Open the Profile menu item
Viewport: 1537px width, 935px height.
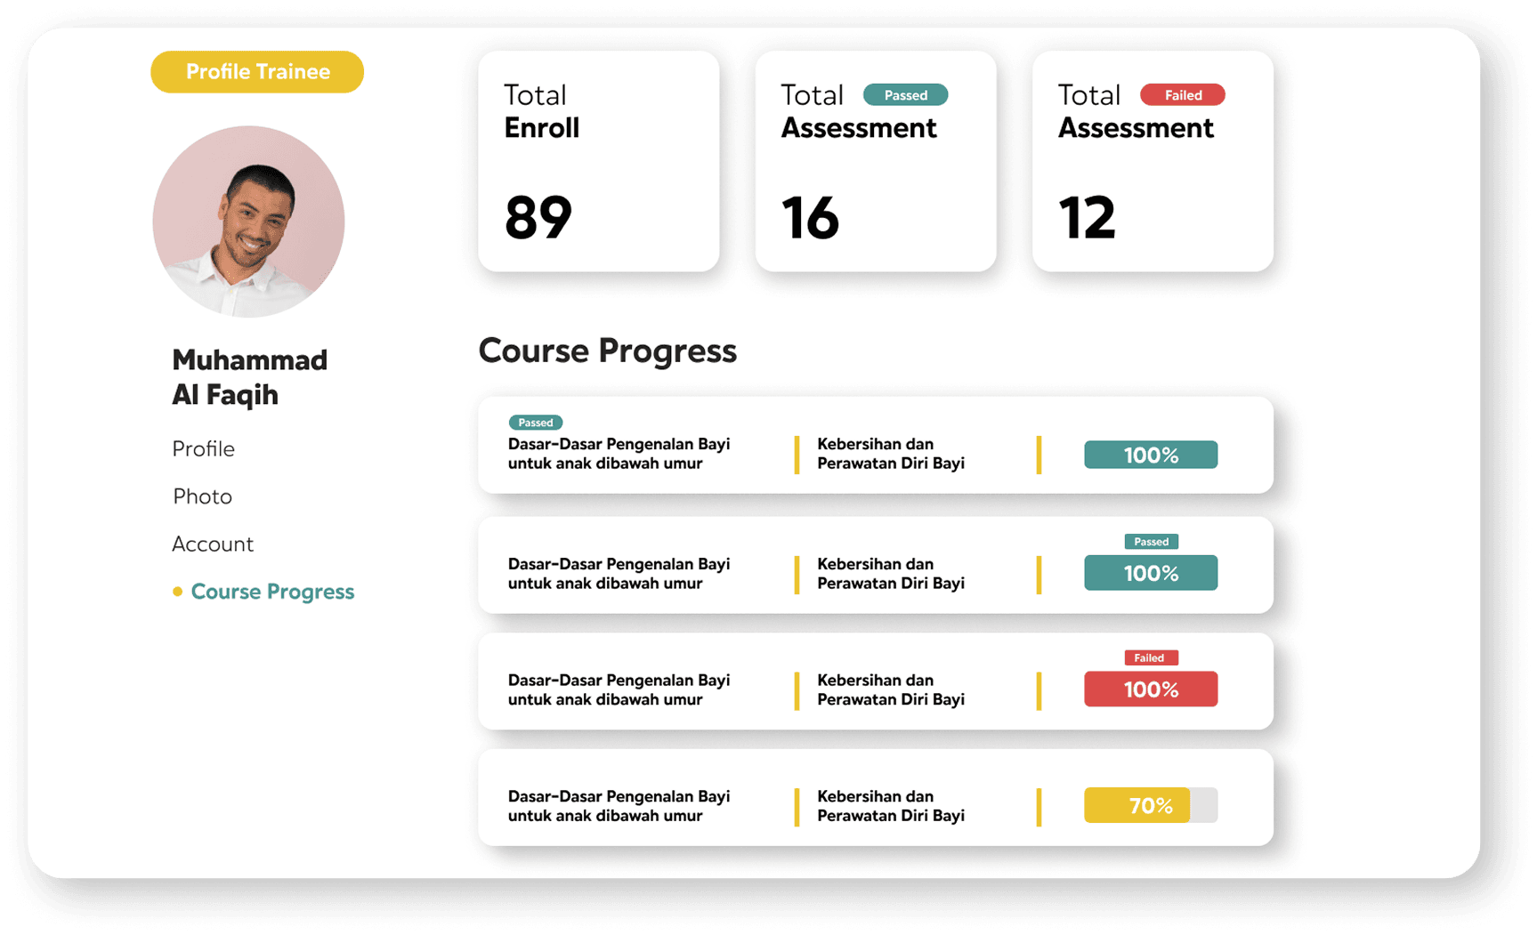pos(203,449)
